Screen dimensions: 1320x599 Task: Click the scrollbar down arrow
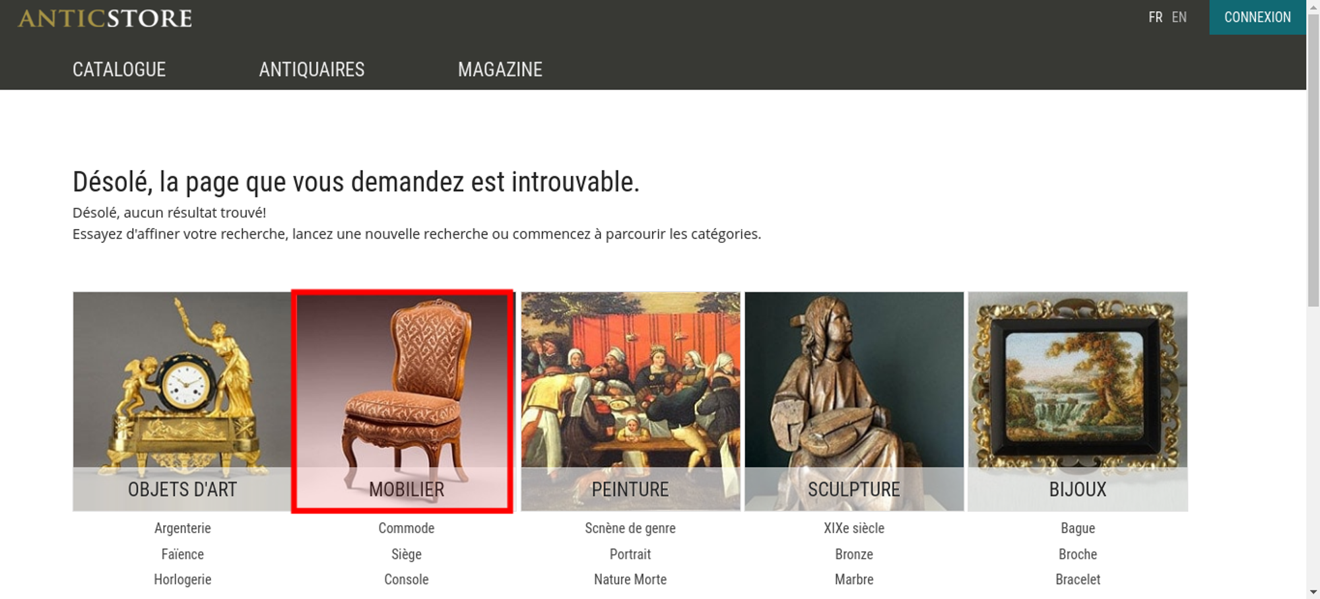[x=1313, y=592]
